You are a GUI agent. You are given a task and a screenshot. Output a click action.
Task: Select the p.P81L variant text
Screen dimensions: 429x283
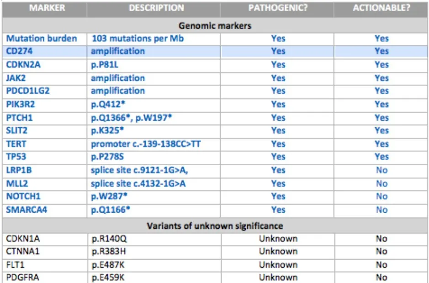tap(105, 65)
